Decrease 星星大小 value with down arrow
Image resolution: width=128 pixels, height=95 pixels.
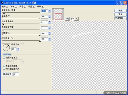50,12
